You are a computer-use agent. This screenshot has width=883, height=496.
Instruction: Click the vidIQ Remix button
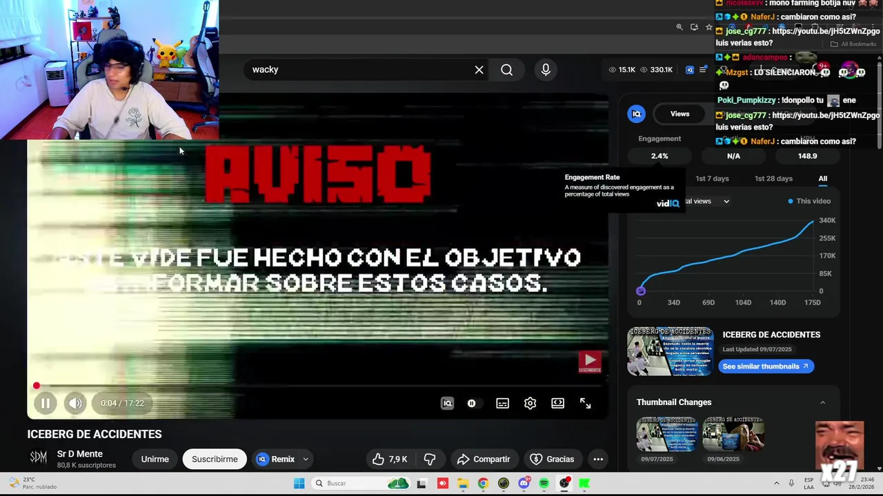(x=276, y=459)
